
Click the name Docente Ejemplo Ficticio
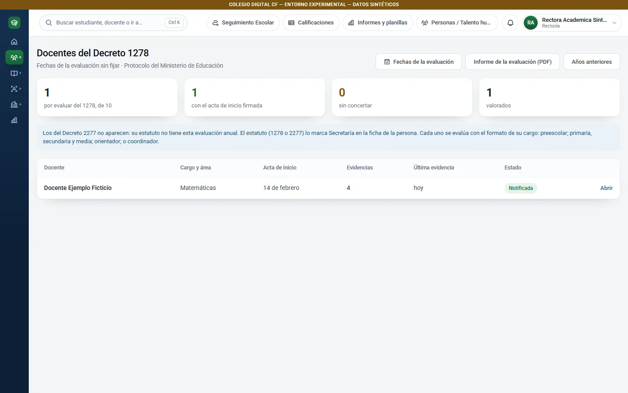pos(78,188)
